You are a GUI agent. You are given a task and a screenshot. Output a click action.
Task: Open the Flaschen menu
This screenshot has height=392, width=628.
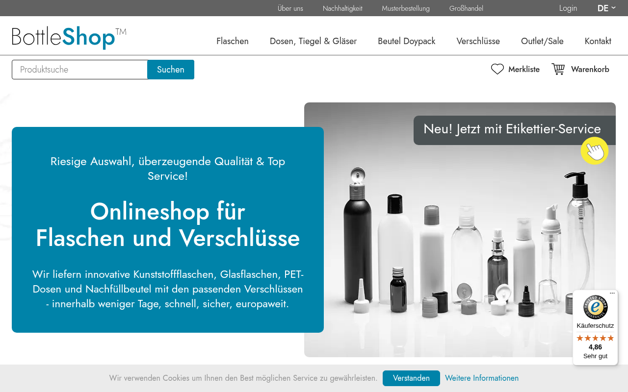[233, 41]
